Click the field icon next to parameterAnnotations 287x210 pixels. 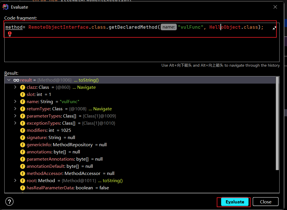[23, 159]
